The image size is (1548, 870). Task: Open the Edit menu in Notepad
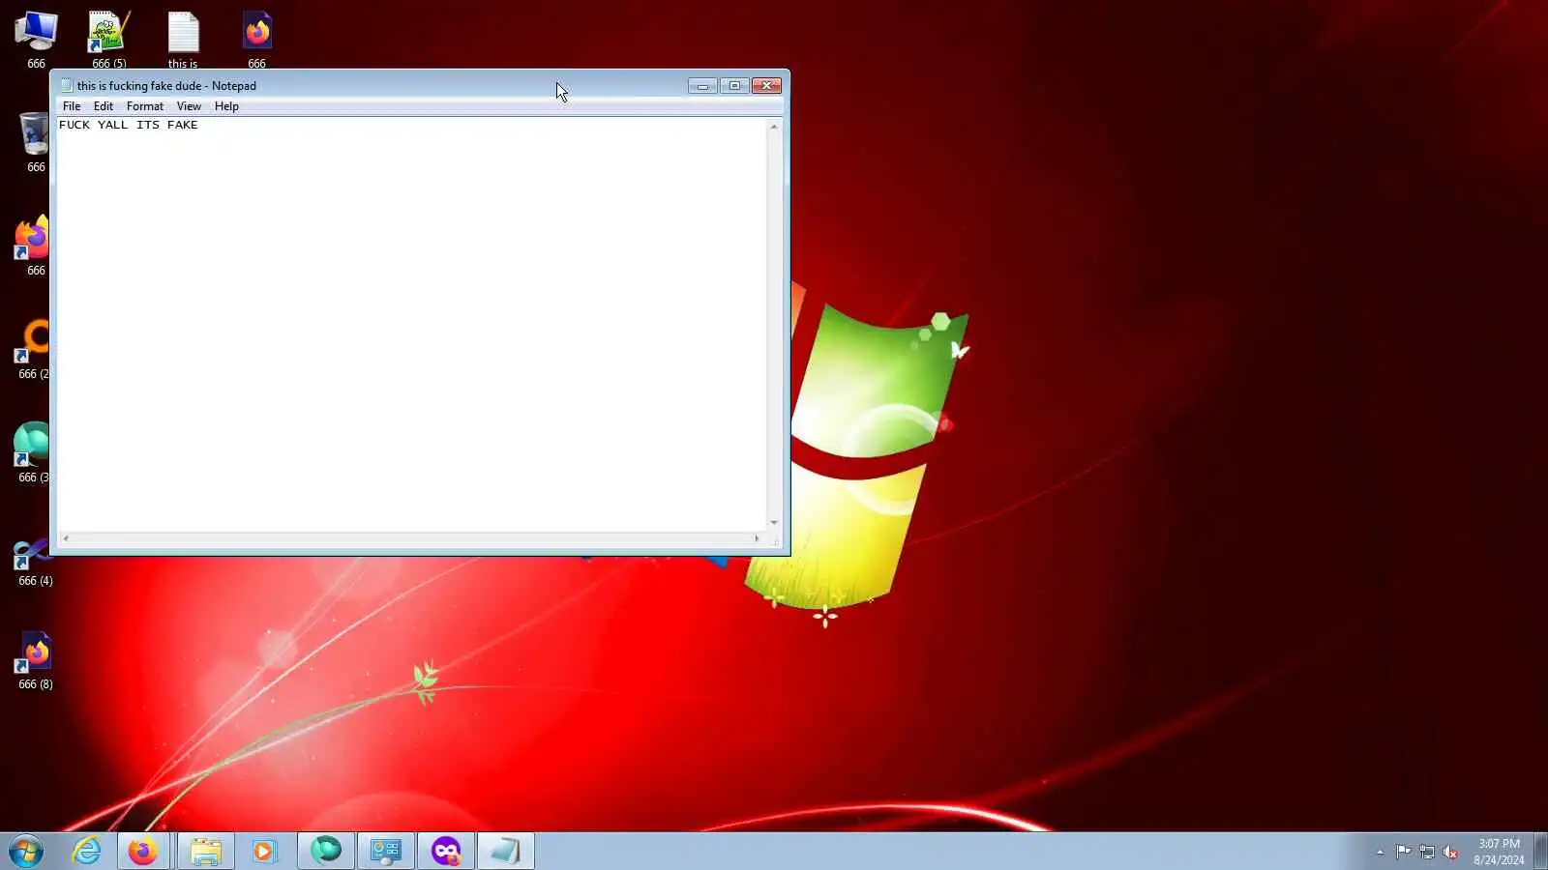[104, 106]
